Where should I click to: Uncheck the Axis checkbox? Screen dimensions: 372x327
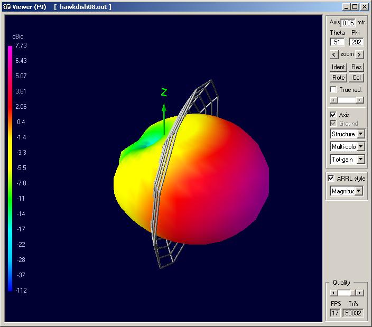333,115
